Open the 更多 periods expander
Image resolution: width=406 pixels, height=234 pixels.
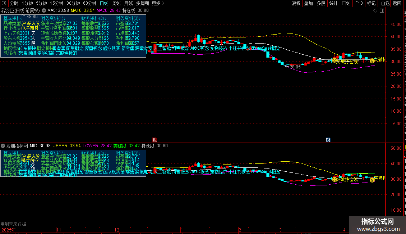click(x=158, y=3)
